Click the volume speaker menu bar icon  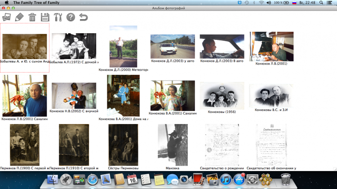pos(269,3)
